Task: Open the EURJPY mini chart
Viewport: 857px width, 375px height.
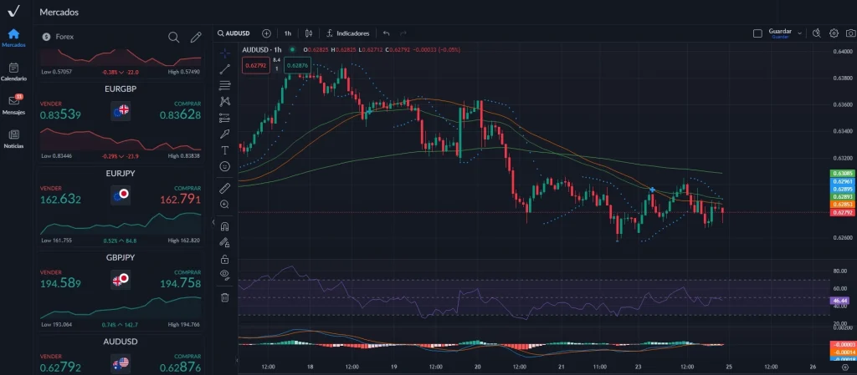Action: (x=121, y=224)
